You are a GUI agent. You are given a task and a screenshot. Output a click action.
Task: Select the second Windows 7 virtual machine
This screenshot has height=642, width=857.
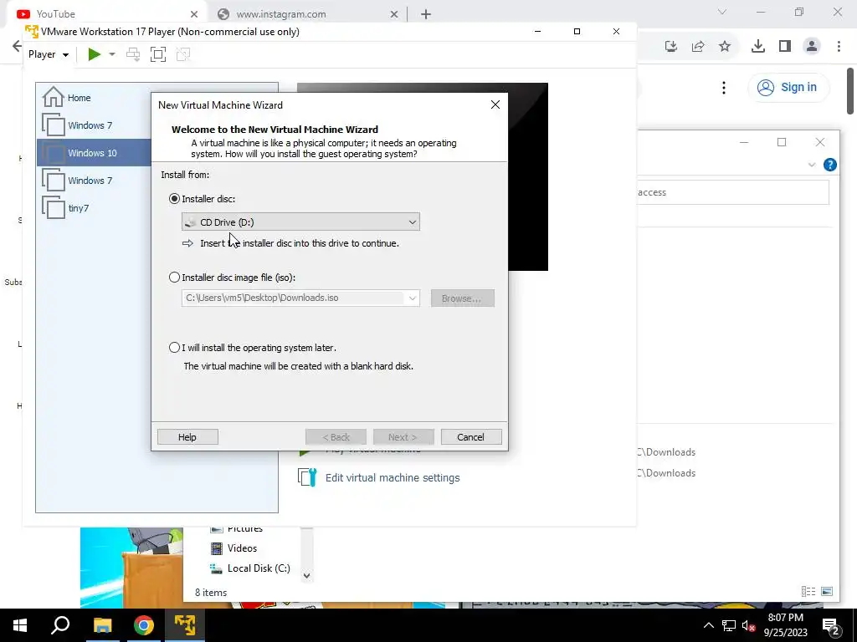pos(94,181)
